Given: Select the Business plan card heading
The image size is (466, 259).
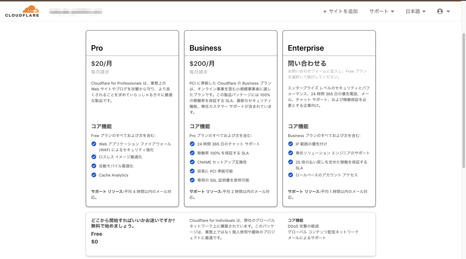Looking at the screenshot, I should click(x=205, y=48).
